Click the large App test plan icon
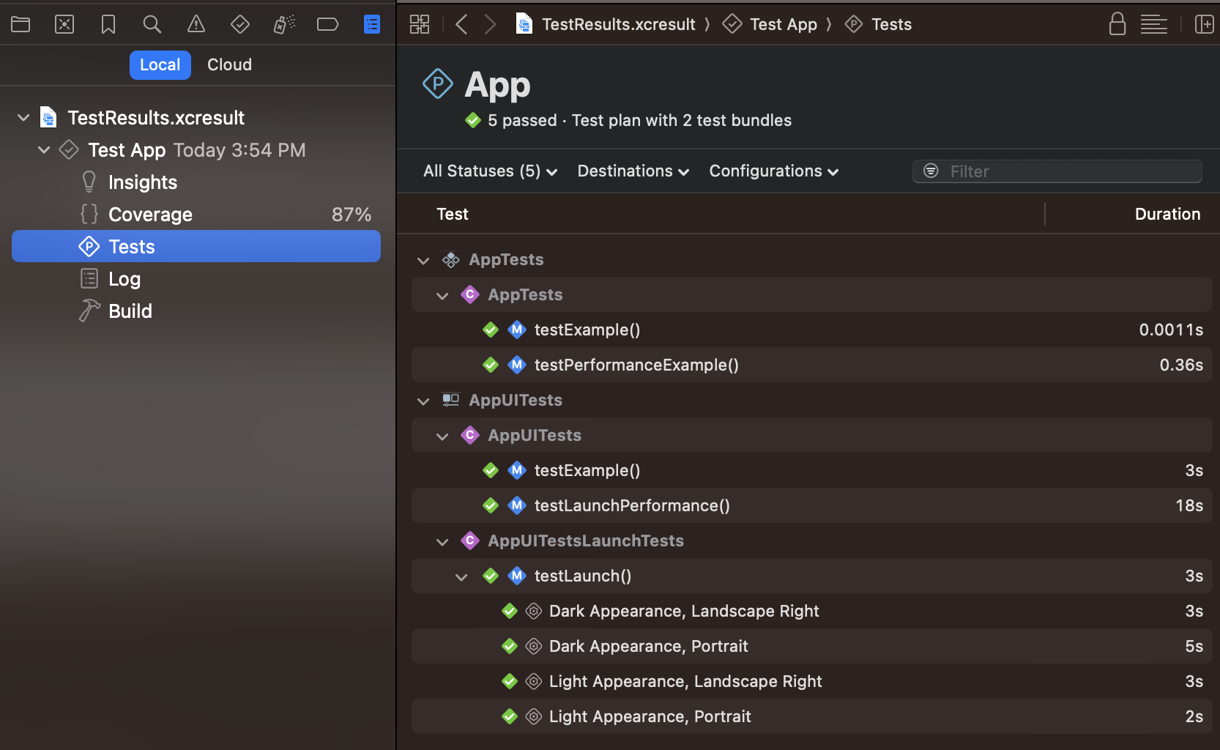Viewport: 1220px width, 750px height. [x=438, y=83]
